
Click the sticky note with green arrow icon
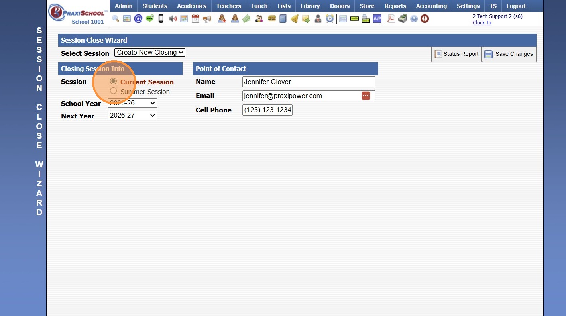(x=306, y=19)
